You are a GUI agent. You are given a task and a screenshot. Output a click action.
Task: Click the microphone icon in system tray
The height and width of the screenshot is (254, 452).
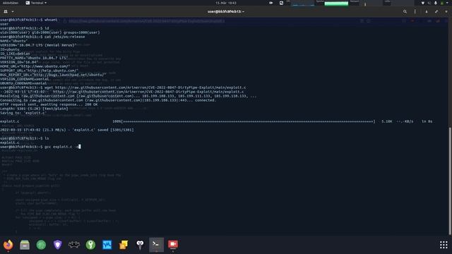coord(436,3)
